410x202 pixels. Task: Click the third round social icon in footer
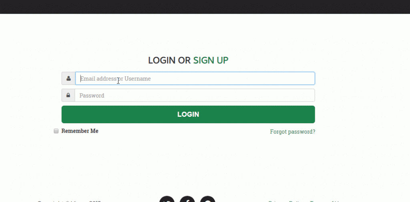208,199
